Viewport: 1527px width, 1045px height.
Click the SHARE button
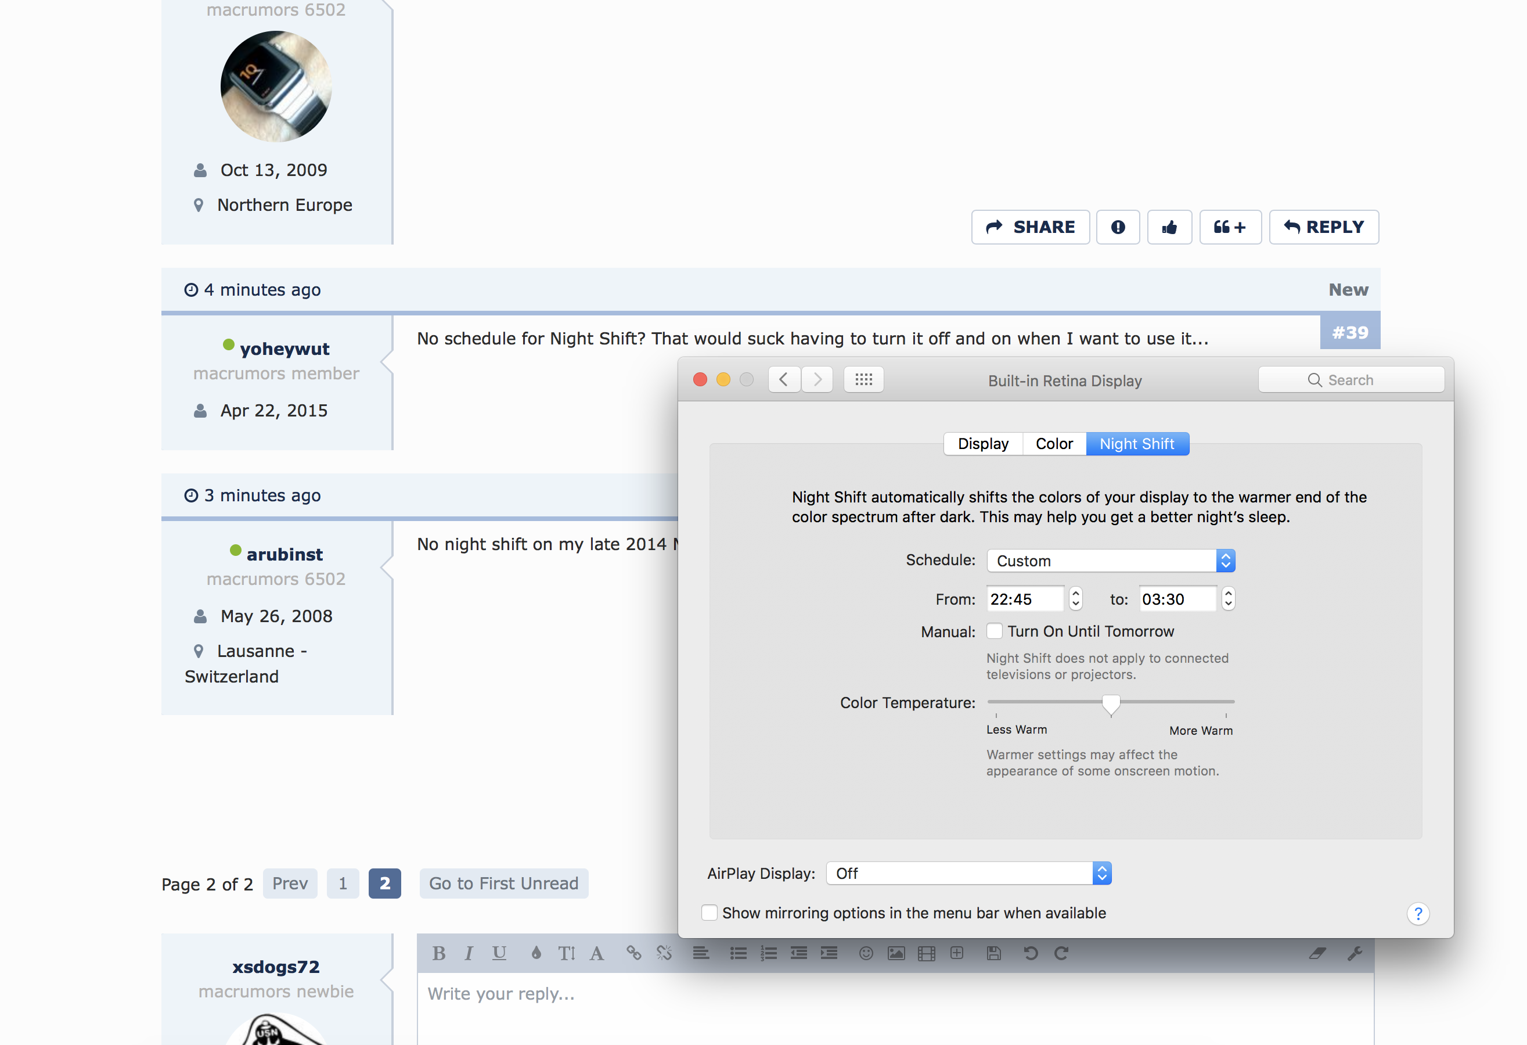click(1030, 227)
